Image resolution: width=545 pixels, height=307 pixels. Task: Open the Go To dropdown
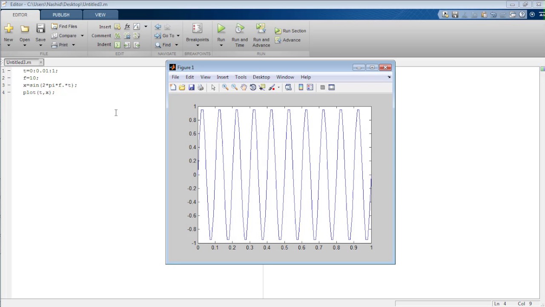167,36
